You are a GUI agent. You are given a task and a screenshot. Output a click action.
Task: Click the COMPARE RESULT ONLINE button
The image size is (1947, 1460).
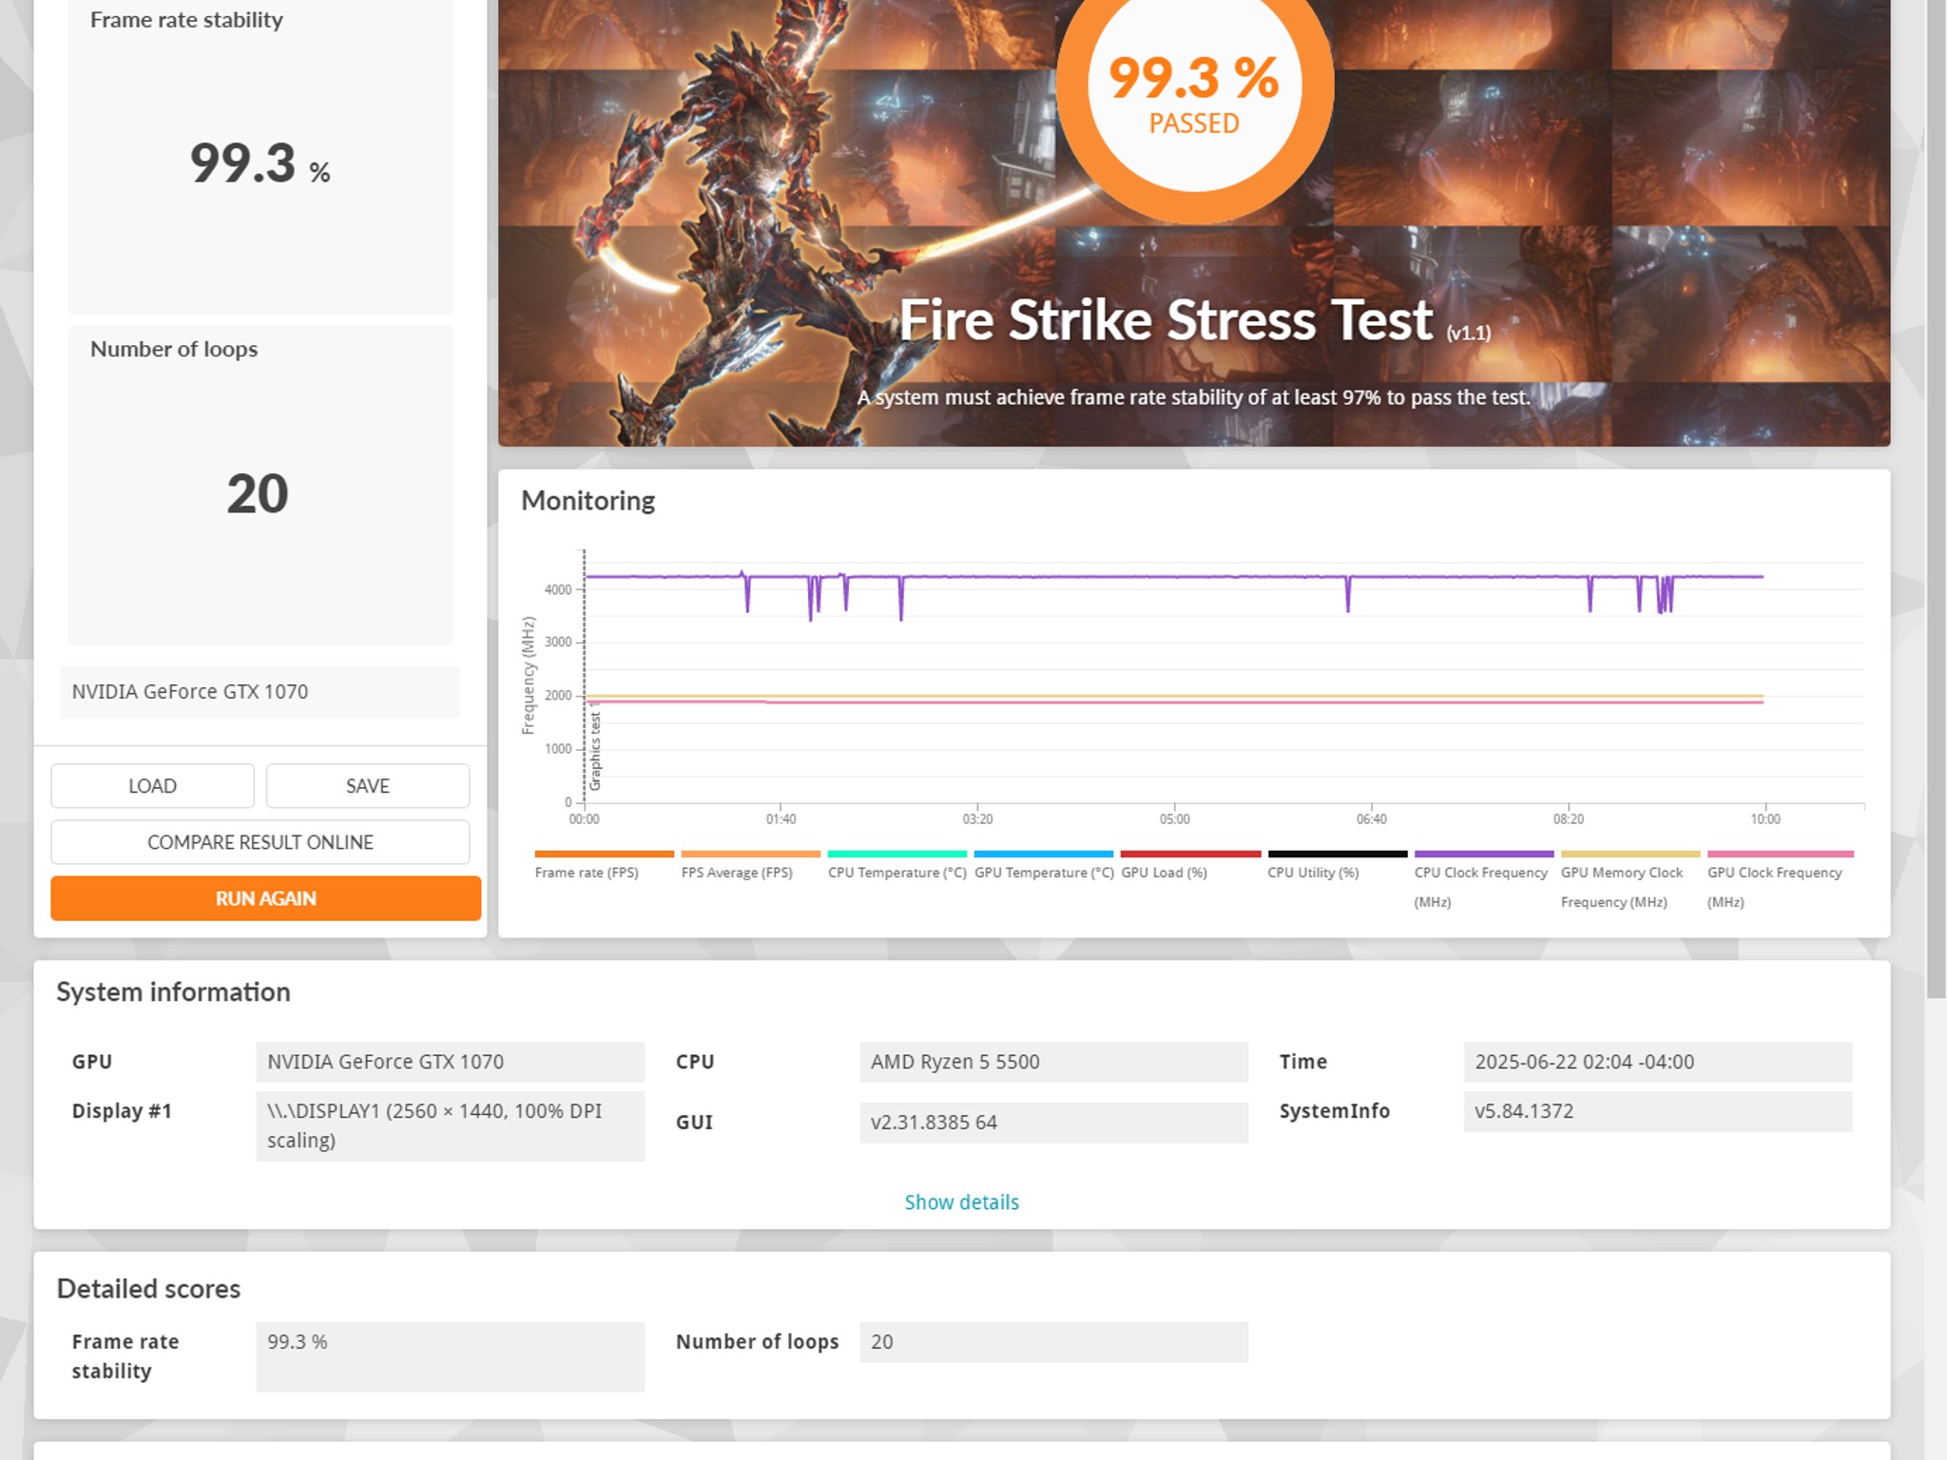click(260, 841)
